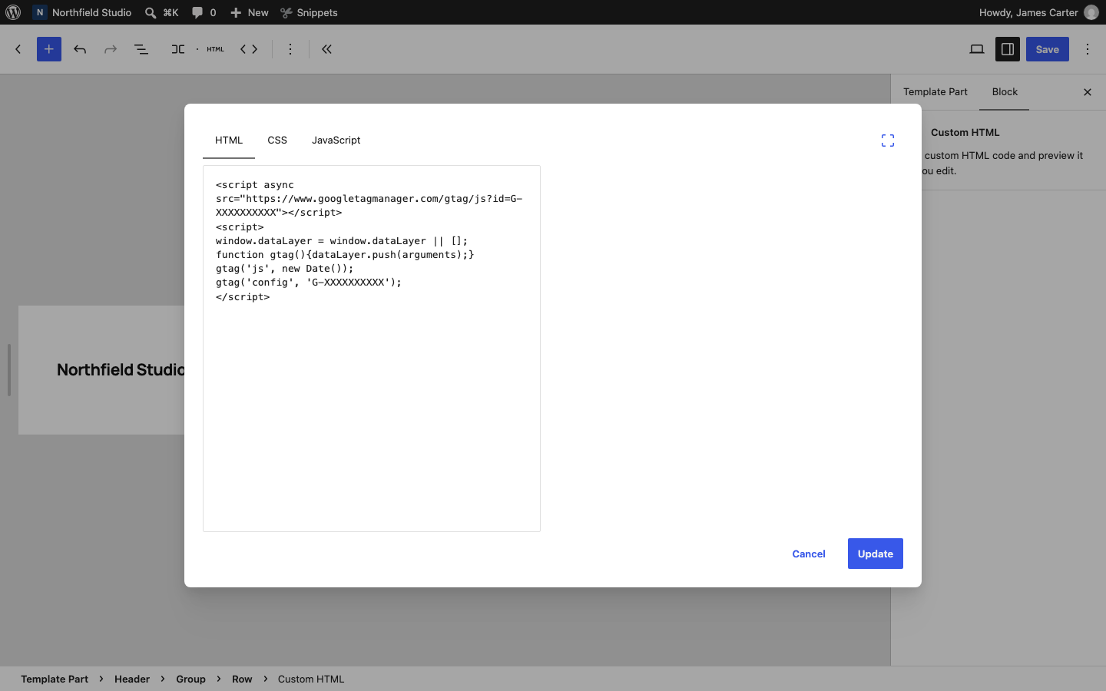Select the Block sidebar tab
Screen dimensions: 1106x691
(x=1005, y=92)
